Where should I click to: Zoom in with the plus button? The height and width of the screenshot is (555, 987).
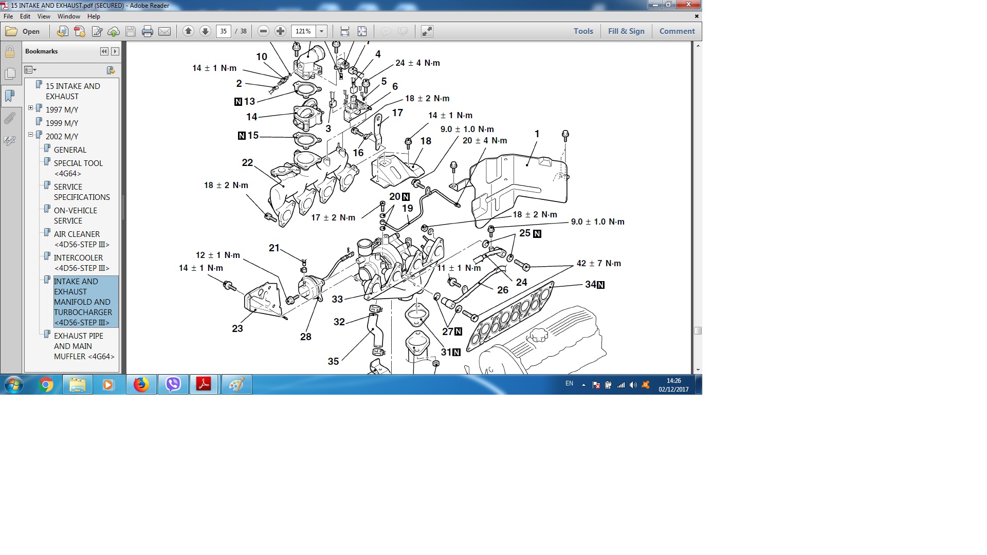coord(280,31)
